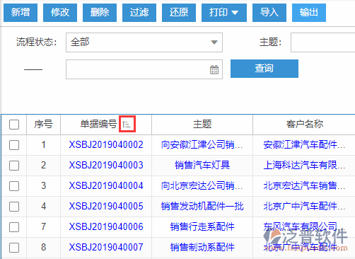
Task: Click sequence number 3 cell
Action: 43,185
